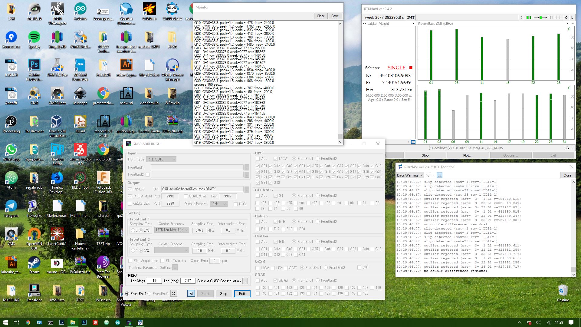This screenshot has height=327, width=581.
Task: Toggle the GPST time system button
Action: coord(410,18)
